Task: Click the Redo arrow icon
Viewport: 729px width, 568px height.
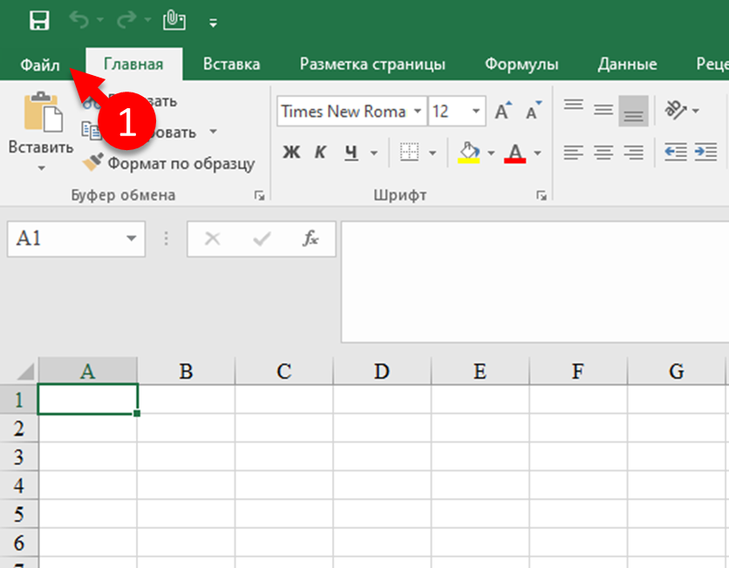Action: pos(126,20)
